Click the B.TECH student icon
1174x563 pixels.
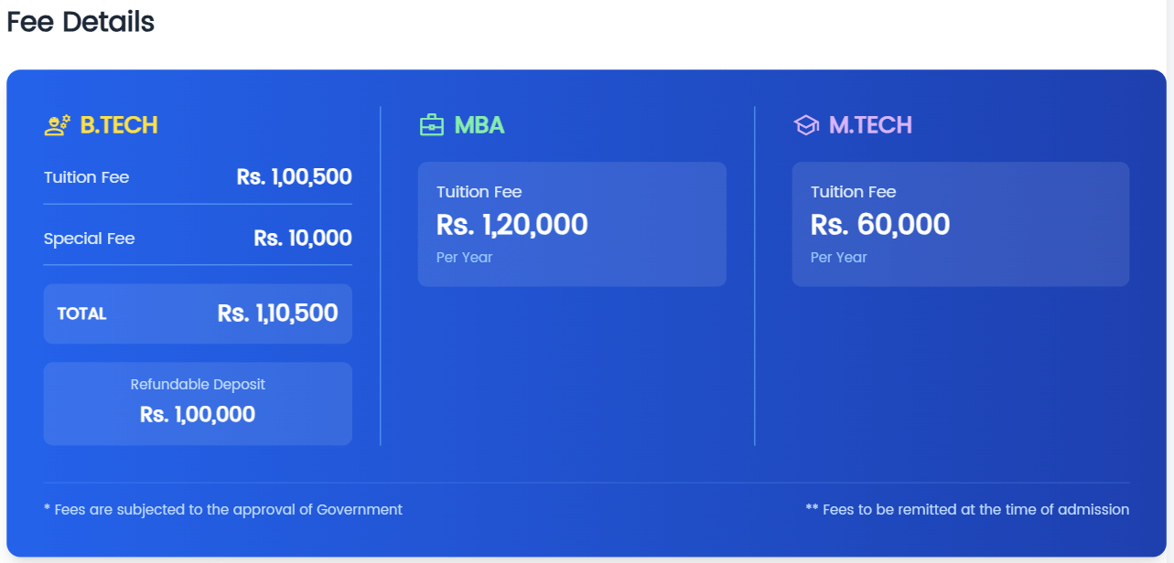[x=57, y=125]
